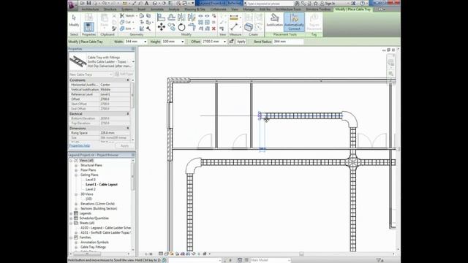Click the Bend Radius input field

(x=287, y=42)
